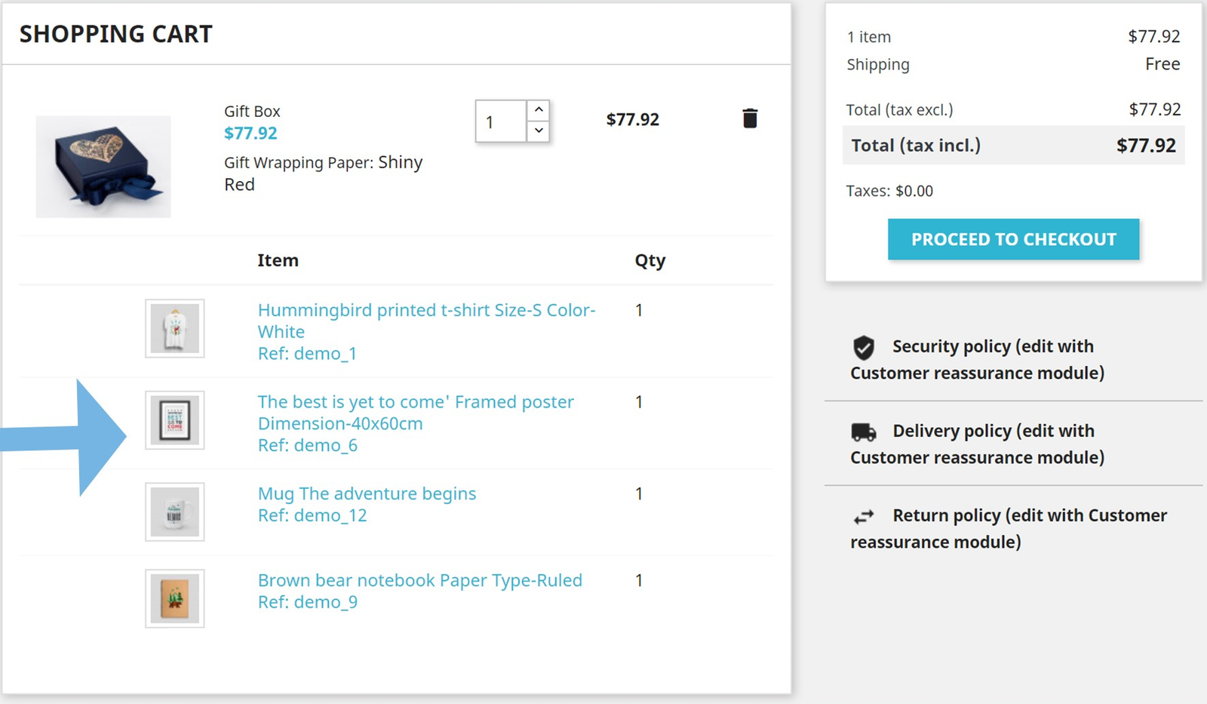Click the brown bear notebook thumbnail
The width and height of the screenshot is (1207, 704).
point(175,598)
